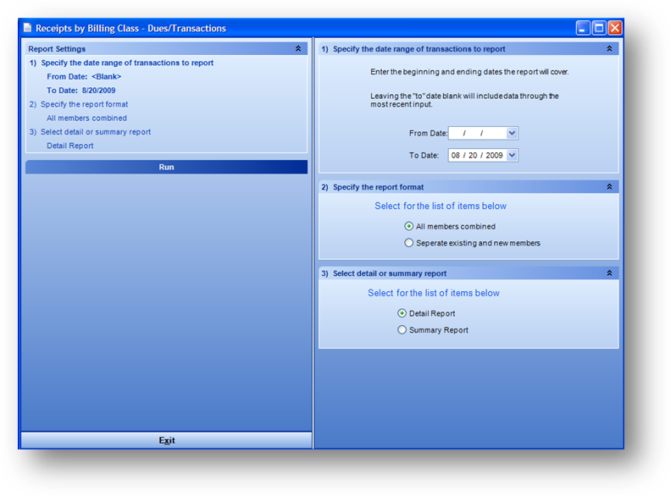Click the Report Settings header label
671x496 pixels.
[57, 49]
